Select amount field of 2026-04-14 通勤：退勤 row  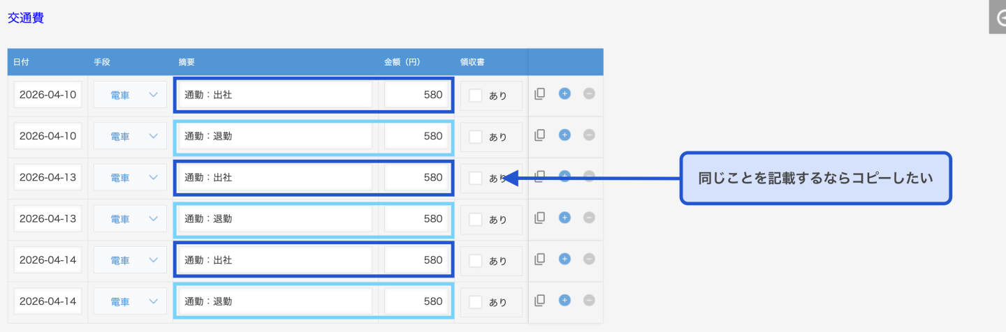(416, 302)
